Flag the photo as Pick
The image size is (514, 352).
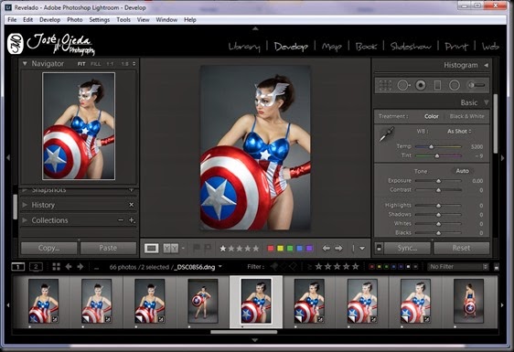(197, 248)
